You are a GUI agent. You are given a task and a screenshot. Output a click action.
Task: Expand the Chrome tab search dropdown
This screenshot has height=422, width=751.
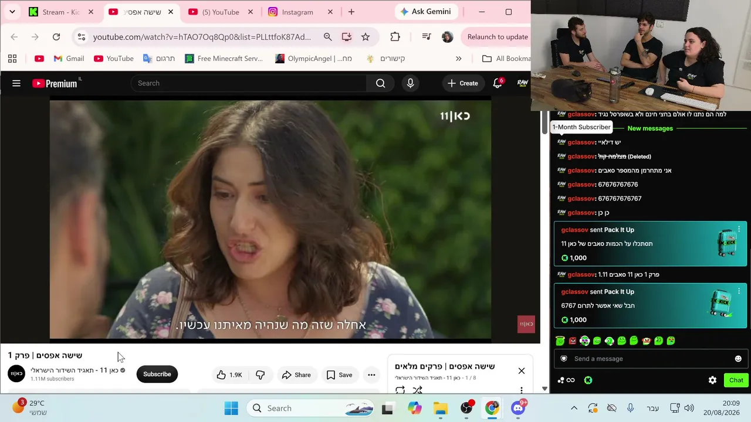click(12, 12)
